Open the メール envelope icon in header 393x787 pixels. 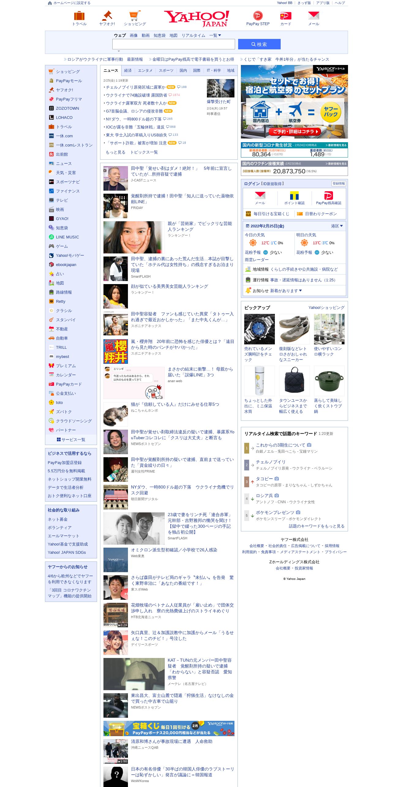pos(313,16)
